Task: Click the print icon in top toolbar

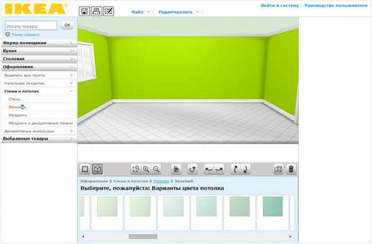Action: point(96,11)
